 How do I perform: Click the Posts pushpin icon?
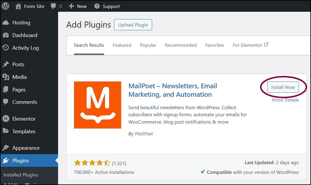6,64
